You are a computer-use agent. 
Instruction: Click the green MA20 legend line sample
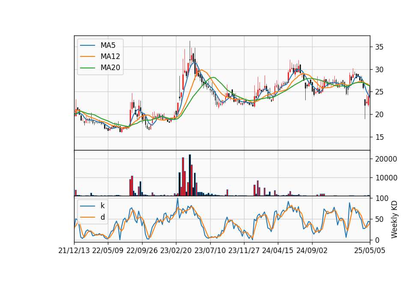(x=87, y=68)
